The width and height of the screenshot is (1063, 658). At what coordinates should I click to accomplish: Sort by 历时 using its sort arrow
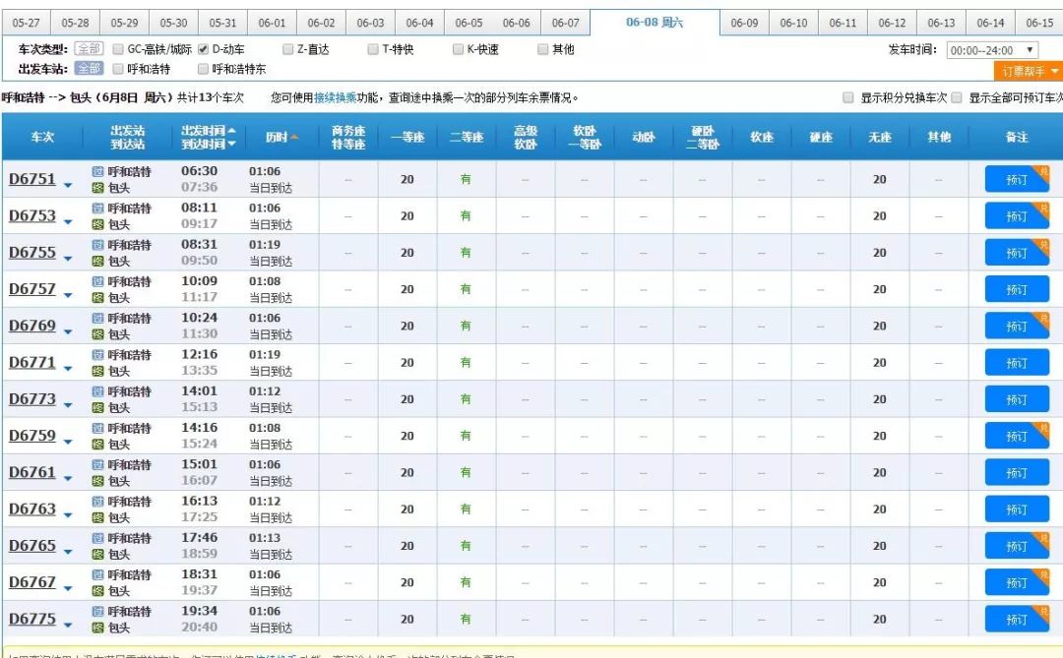[x=294, y=138]
